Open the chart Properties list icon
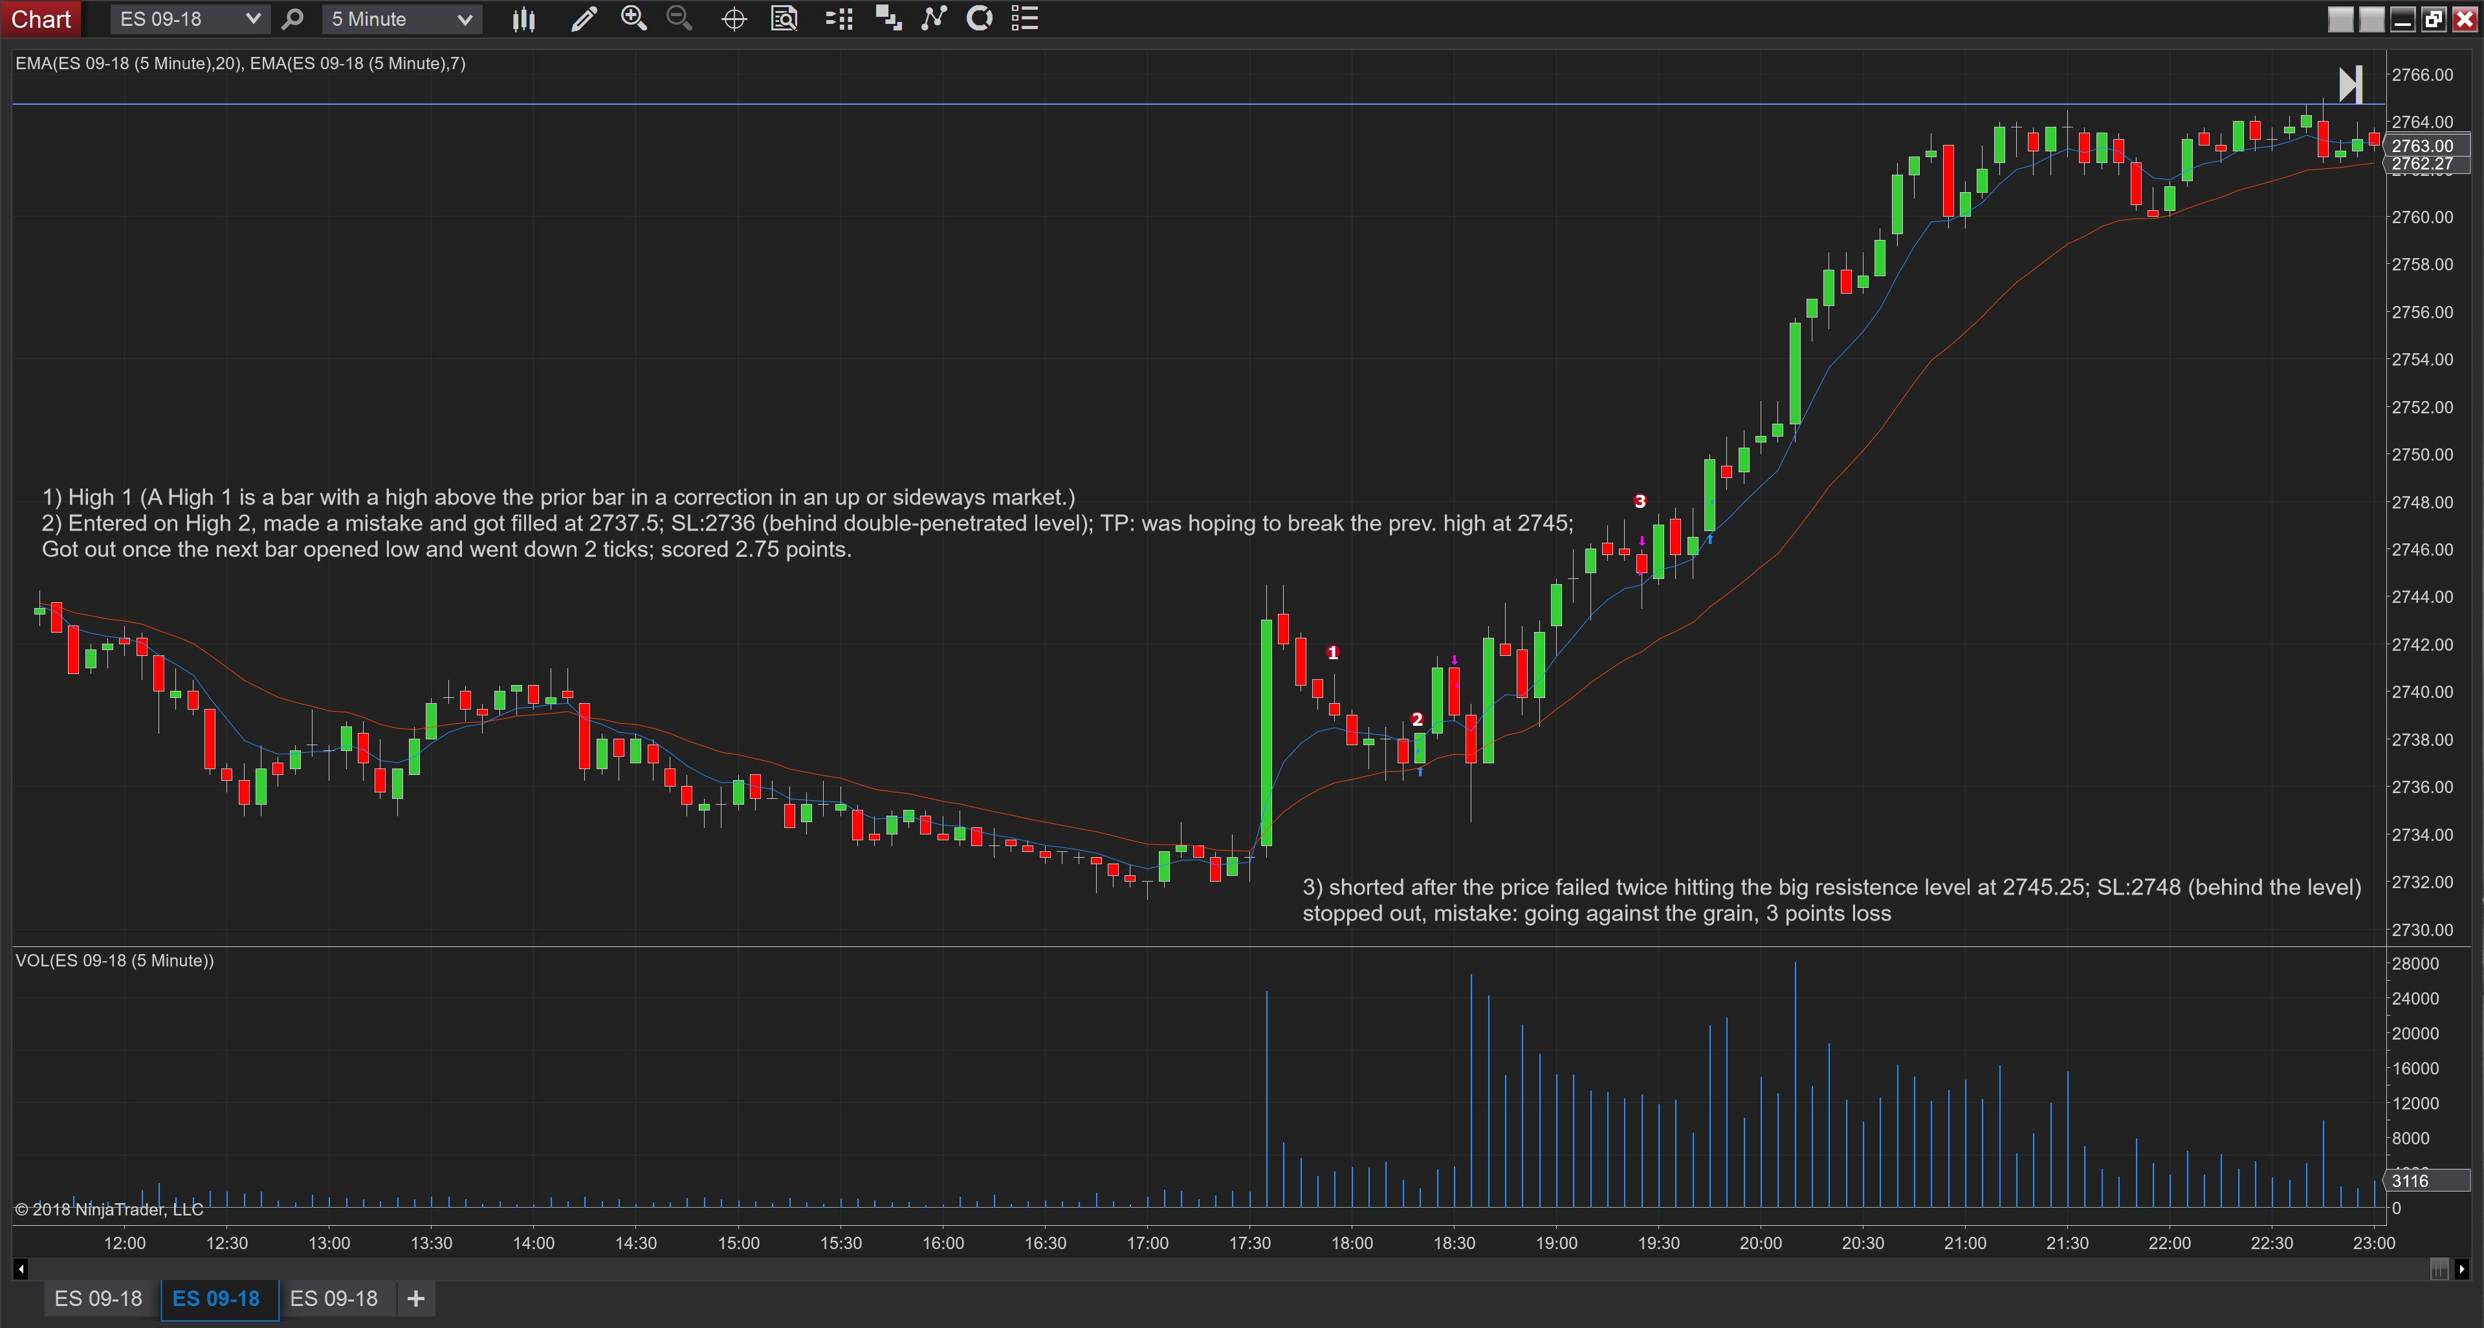Screen dimensions: 2484x1328 tap(1024, 18)
